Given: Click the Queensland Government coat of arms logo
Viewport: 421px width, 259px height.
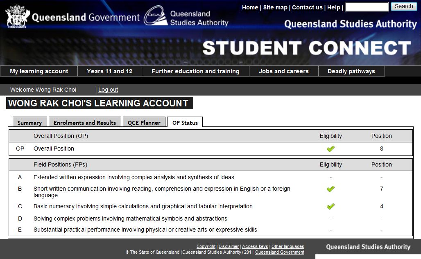Looking at the screenshot, I should point(18,16).
